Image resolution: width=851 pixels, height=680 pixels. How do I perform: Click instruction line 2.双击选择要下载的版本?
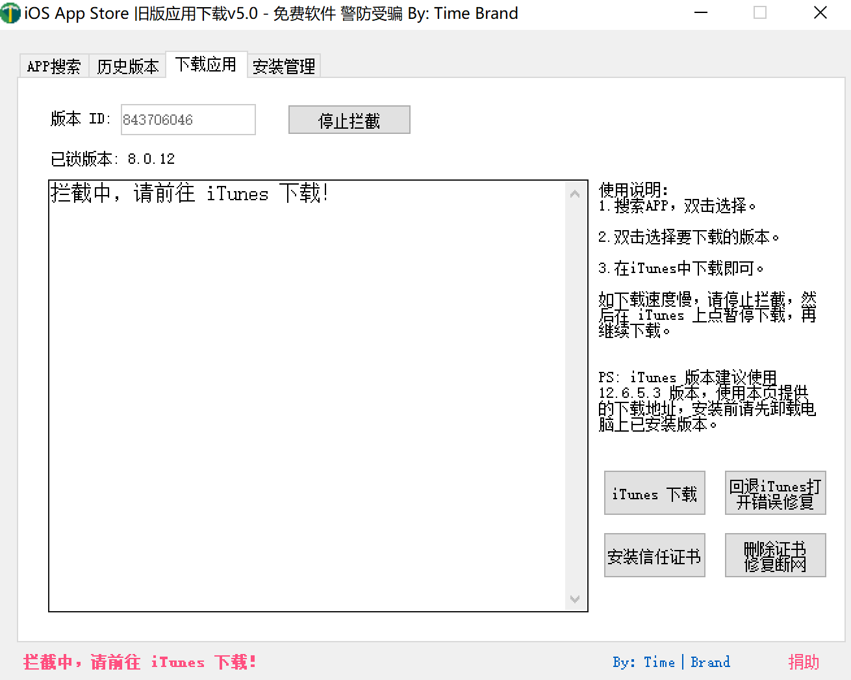[x=689, y=237]
